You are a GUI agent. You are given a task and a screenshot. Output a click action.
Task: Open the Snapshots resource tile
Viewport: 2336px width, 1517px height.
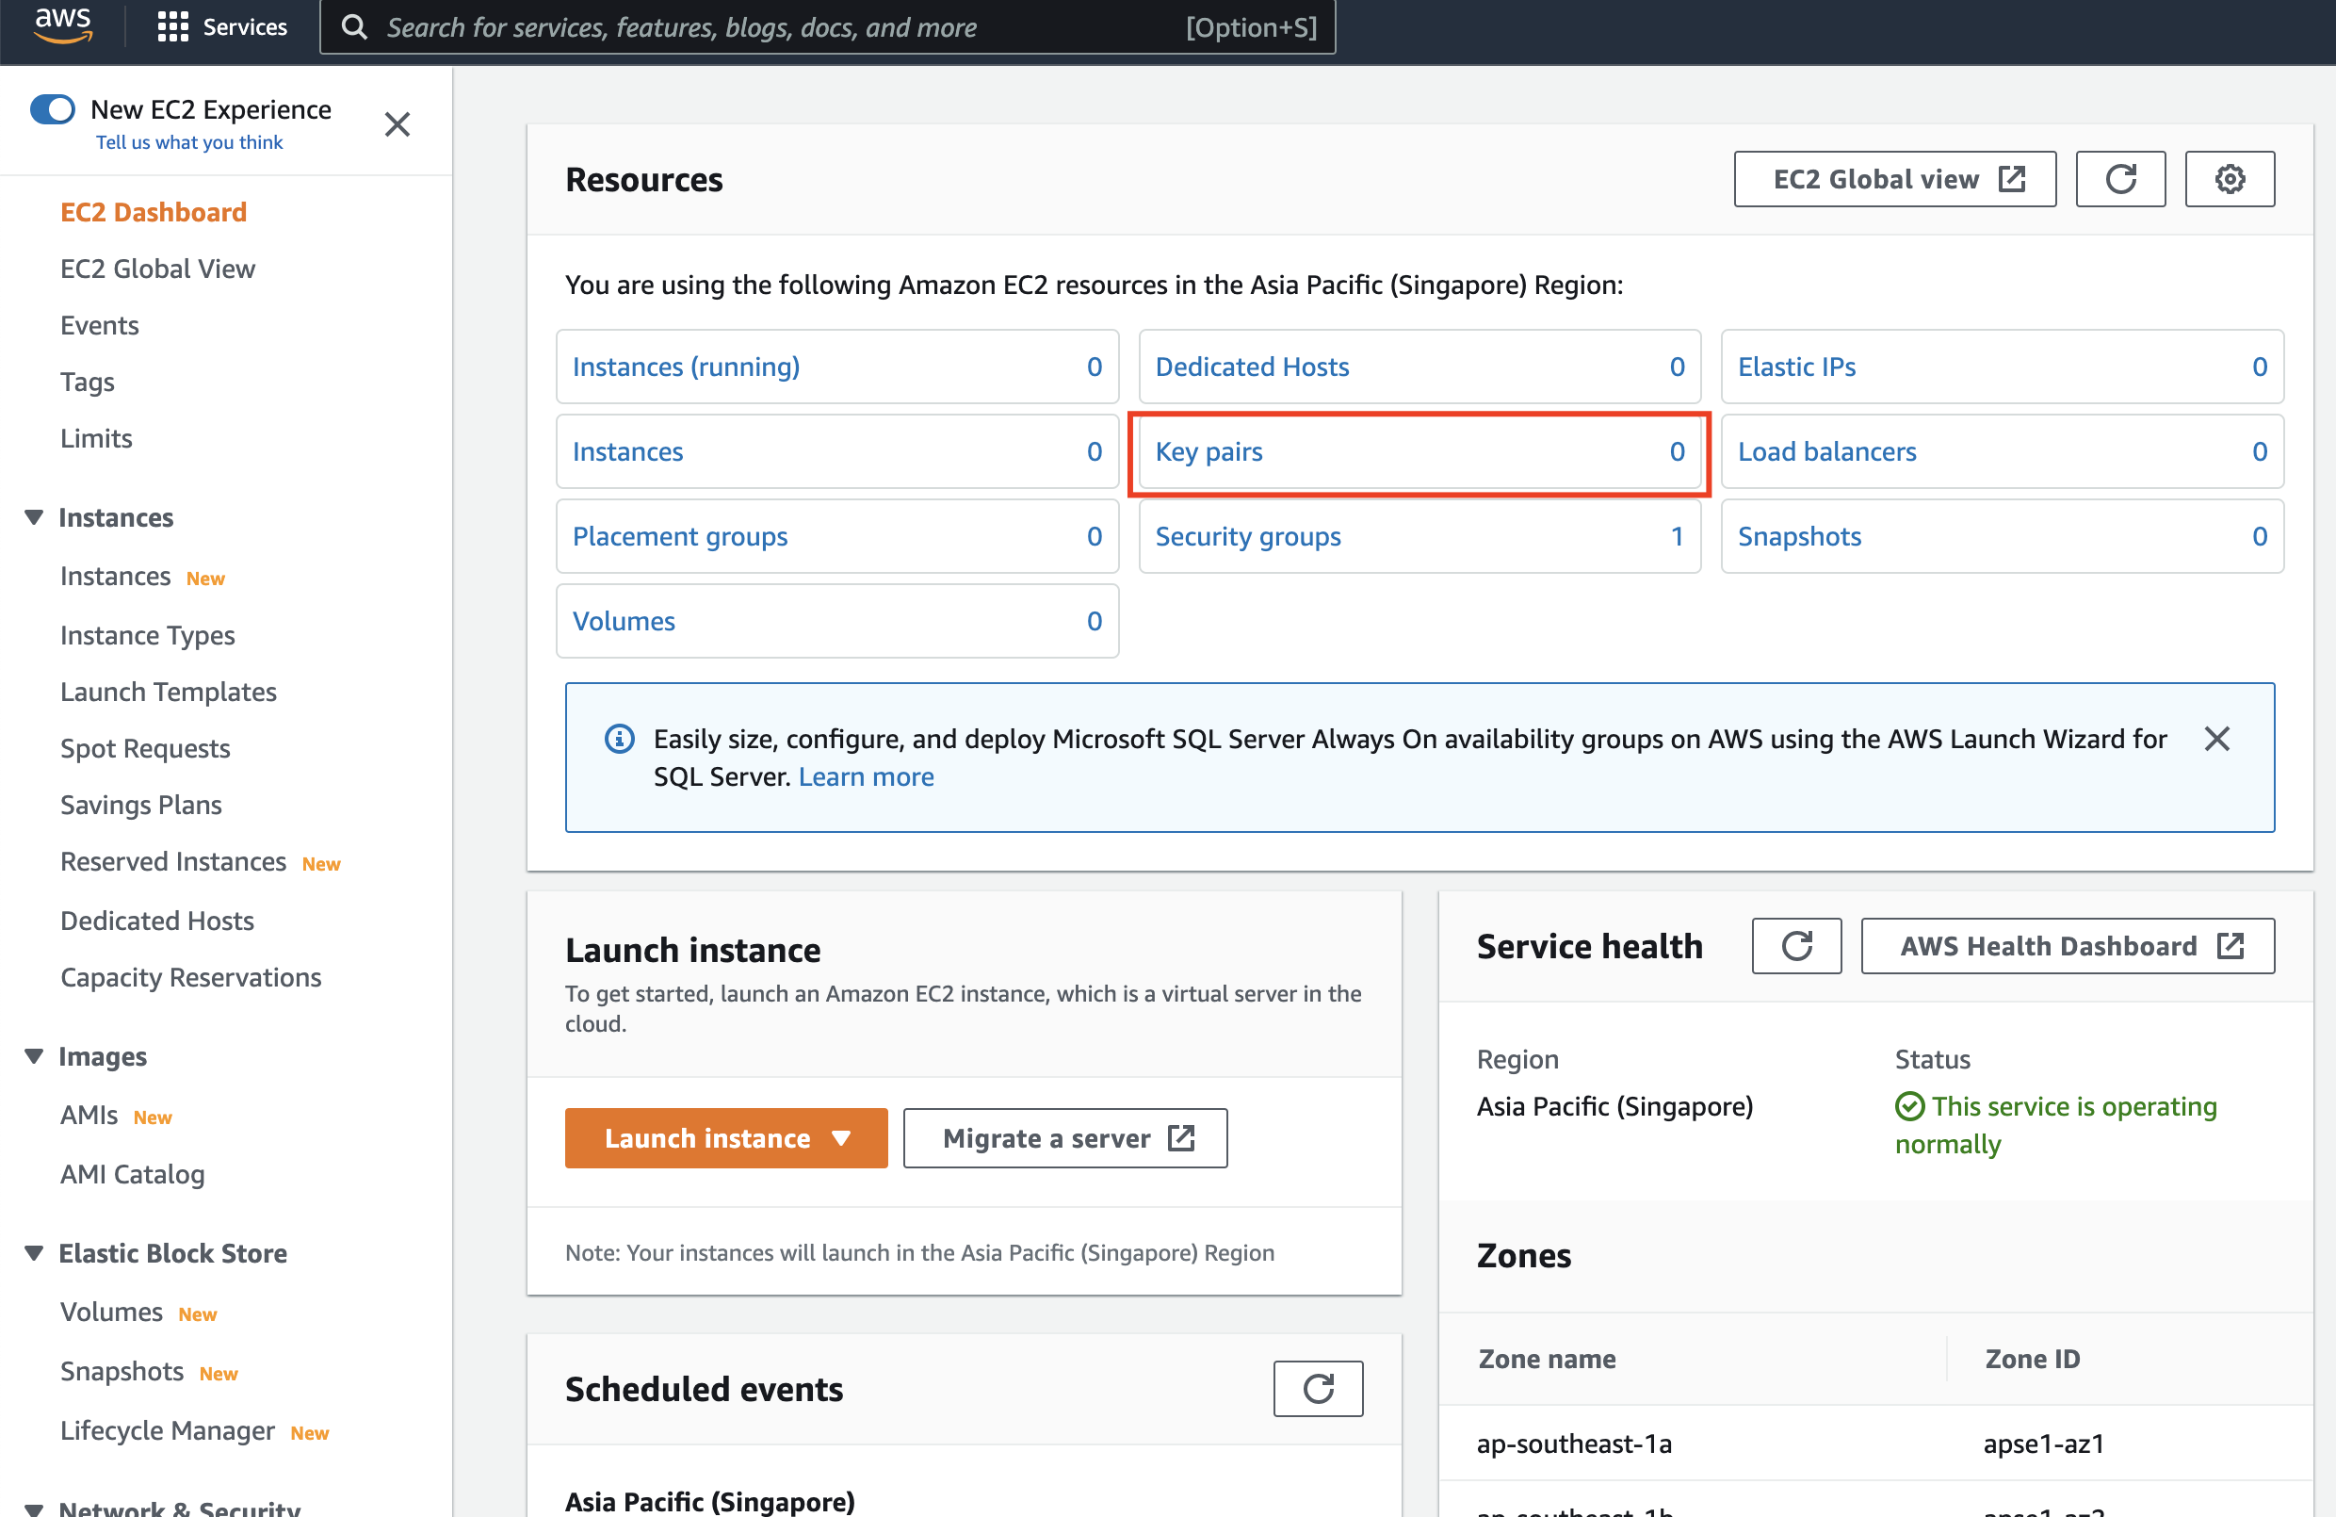[2003, 536]
